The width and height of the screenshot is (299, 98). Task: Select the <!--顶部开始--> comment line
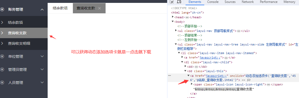tap(190, 26)
